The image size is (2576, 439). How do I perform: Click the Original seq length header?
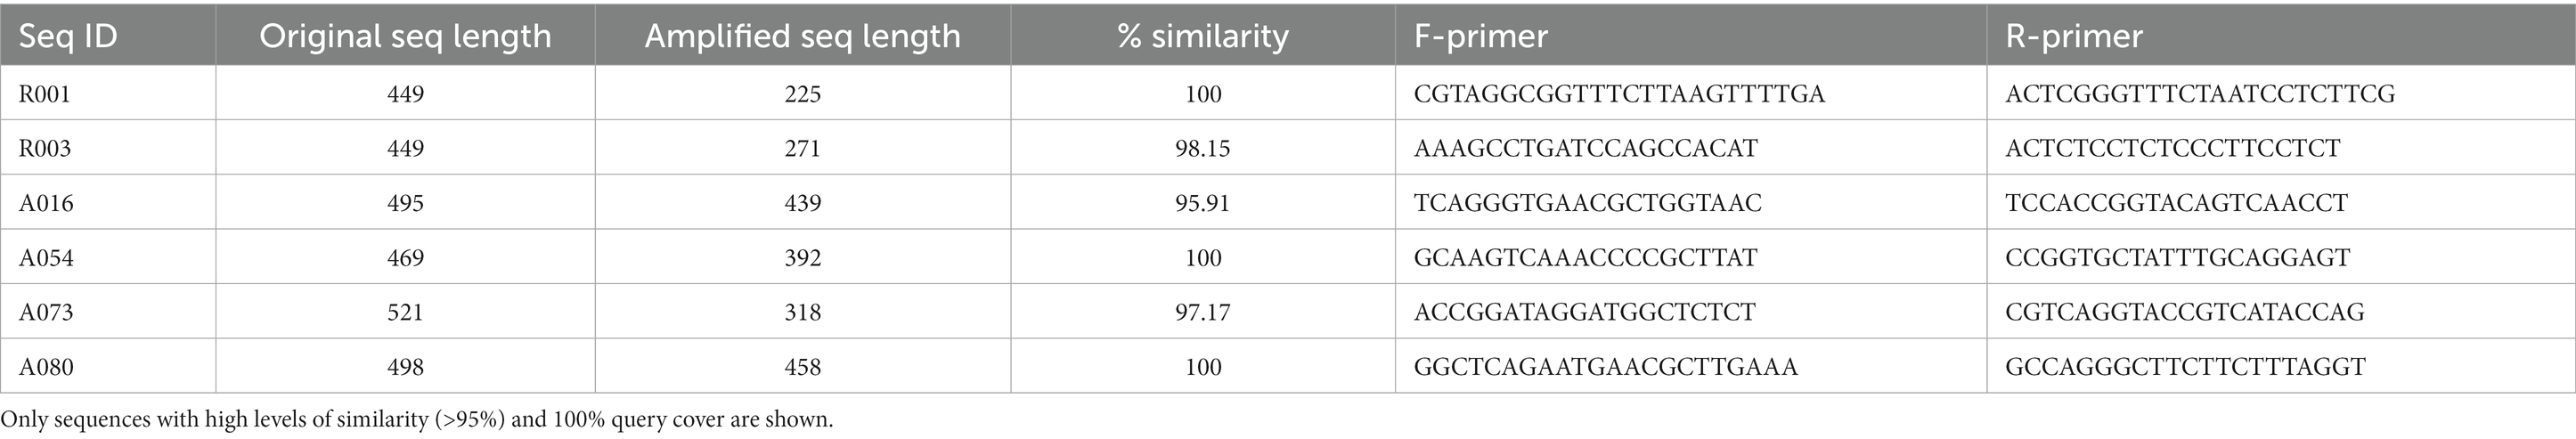[x=405, y=36]
